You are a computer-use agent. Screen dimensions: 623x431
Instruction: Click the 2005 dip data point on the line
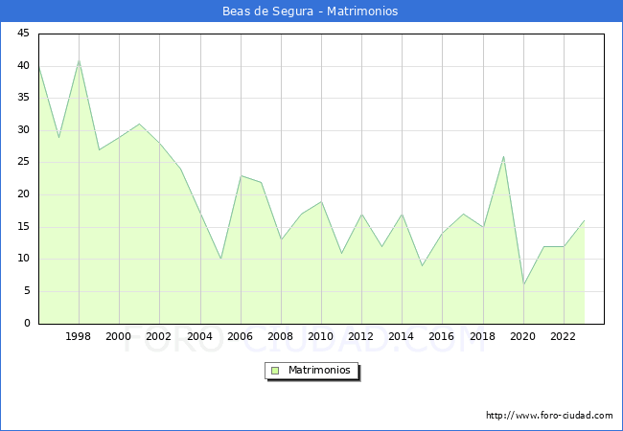[x=220, y=260]
